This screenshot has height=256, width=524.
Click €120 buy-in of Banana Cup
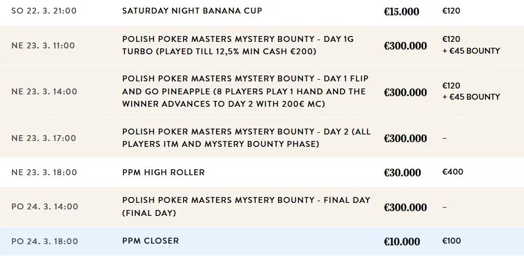tap(451, 11)
